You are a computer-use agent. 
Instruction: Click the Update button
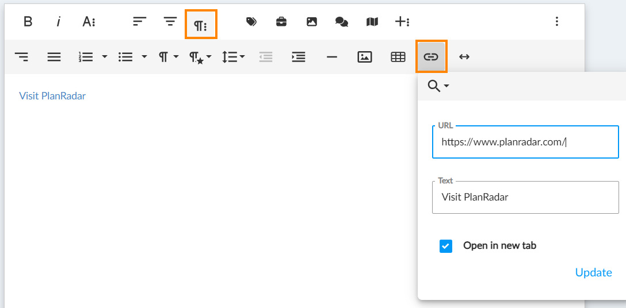(x=593, y=272)
